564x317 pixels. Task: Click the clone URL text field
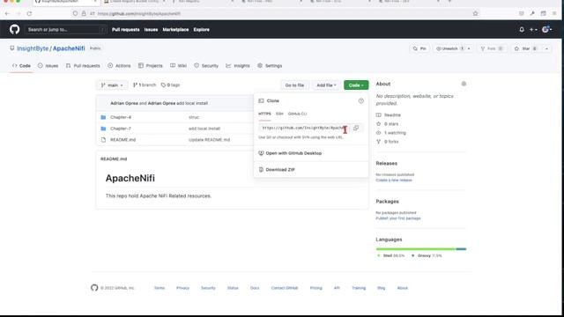tap(304, 128)
